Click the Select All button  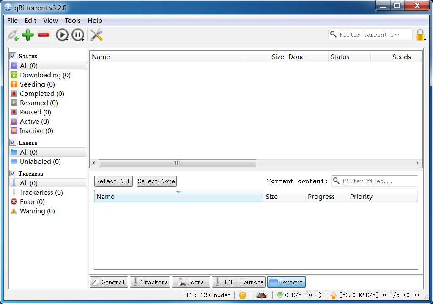point(113,181)
